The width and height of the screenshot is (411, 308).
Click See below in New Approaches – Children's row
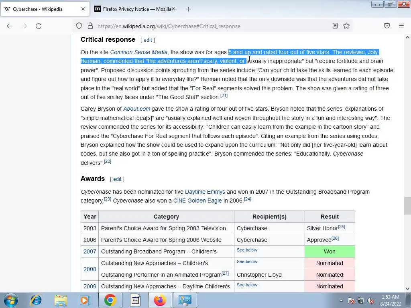247,261
